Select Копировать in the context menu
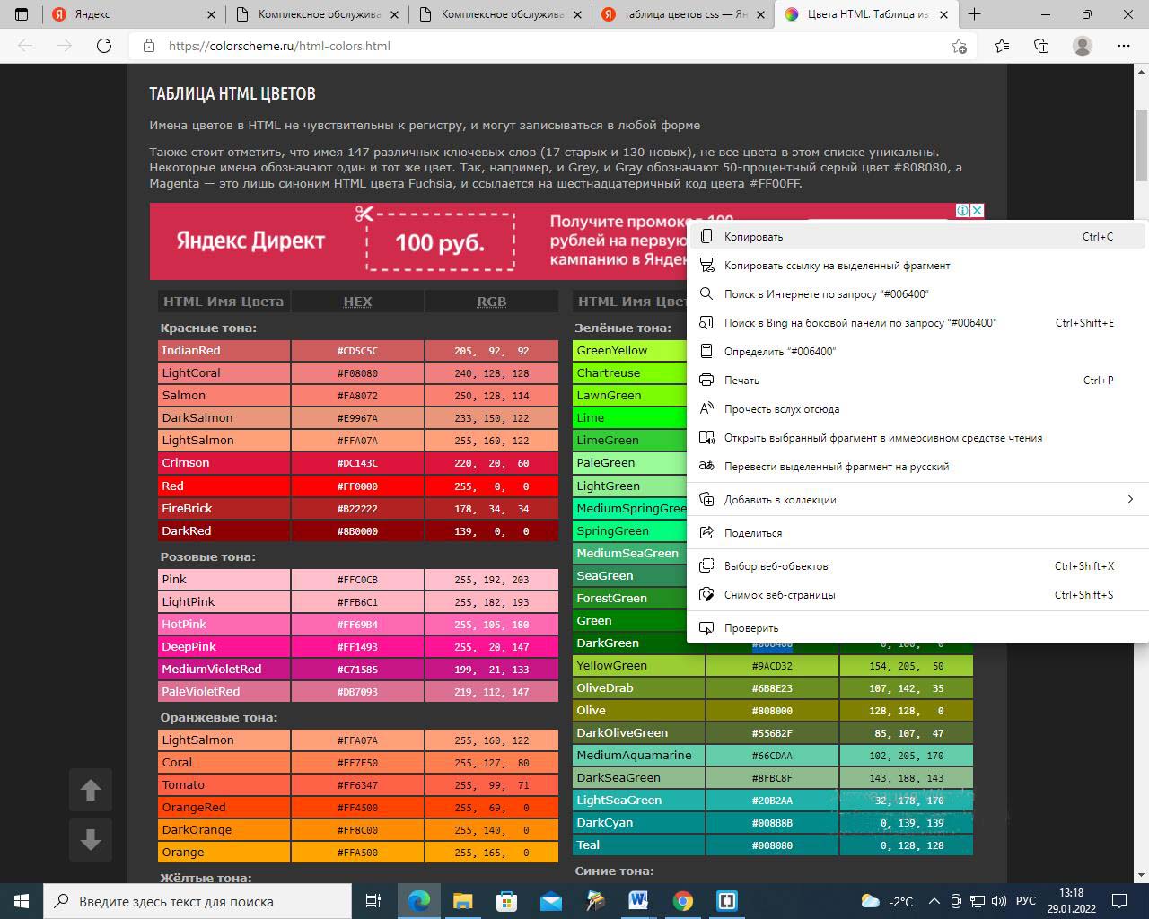 [753, 237]
